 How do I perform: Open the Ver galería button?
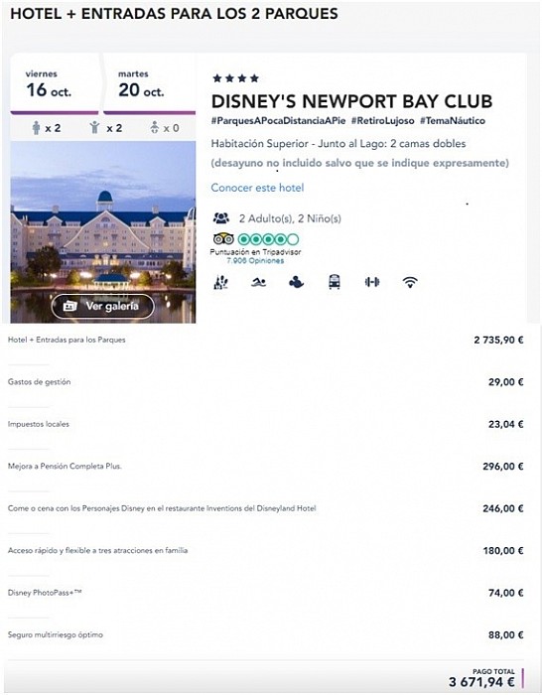coord(103,306)
